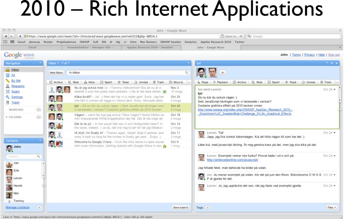Click the browser Back arrow button
This screenshot has width=344, height=219.
click(x=6, y=36)
